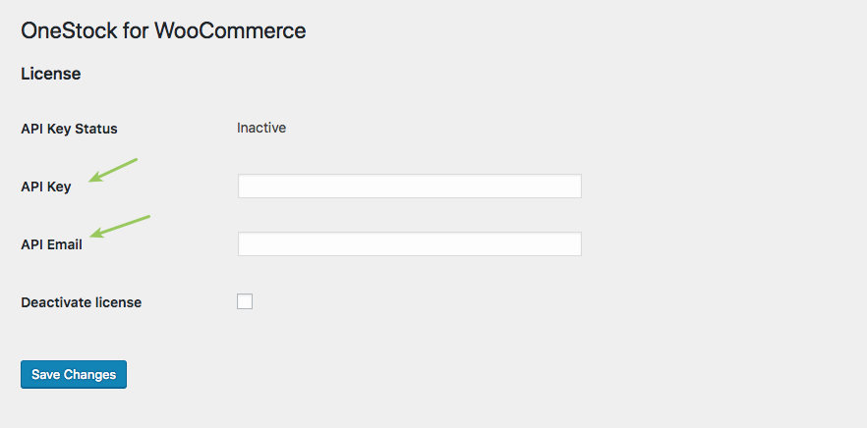
Task: Click green arrow pointing to API Email
Action: [120, 226]
